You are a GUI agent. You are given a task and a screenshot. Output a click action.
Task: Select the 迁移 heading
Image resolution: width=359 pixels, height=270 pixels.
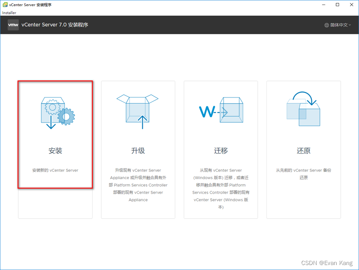[x=221, y=151]
